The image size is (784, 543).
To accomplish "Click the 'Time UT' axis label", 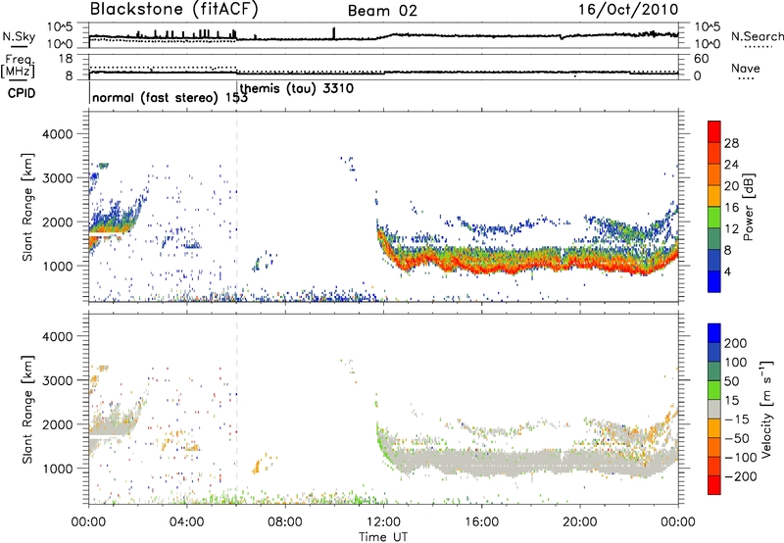I will 383,536.
